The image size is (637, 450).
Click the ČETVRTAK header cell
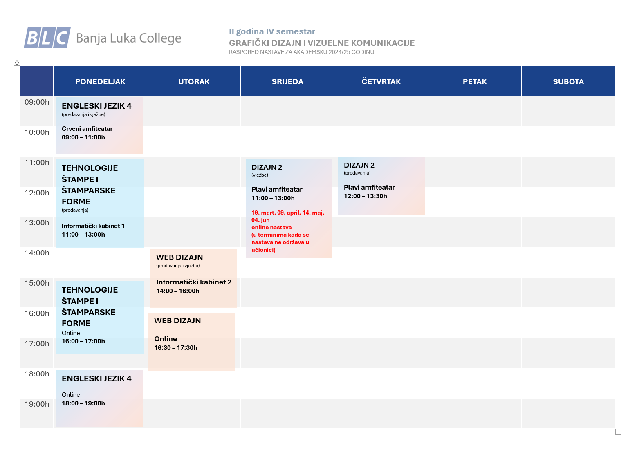[381, 81]
